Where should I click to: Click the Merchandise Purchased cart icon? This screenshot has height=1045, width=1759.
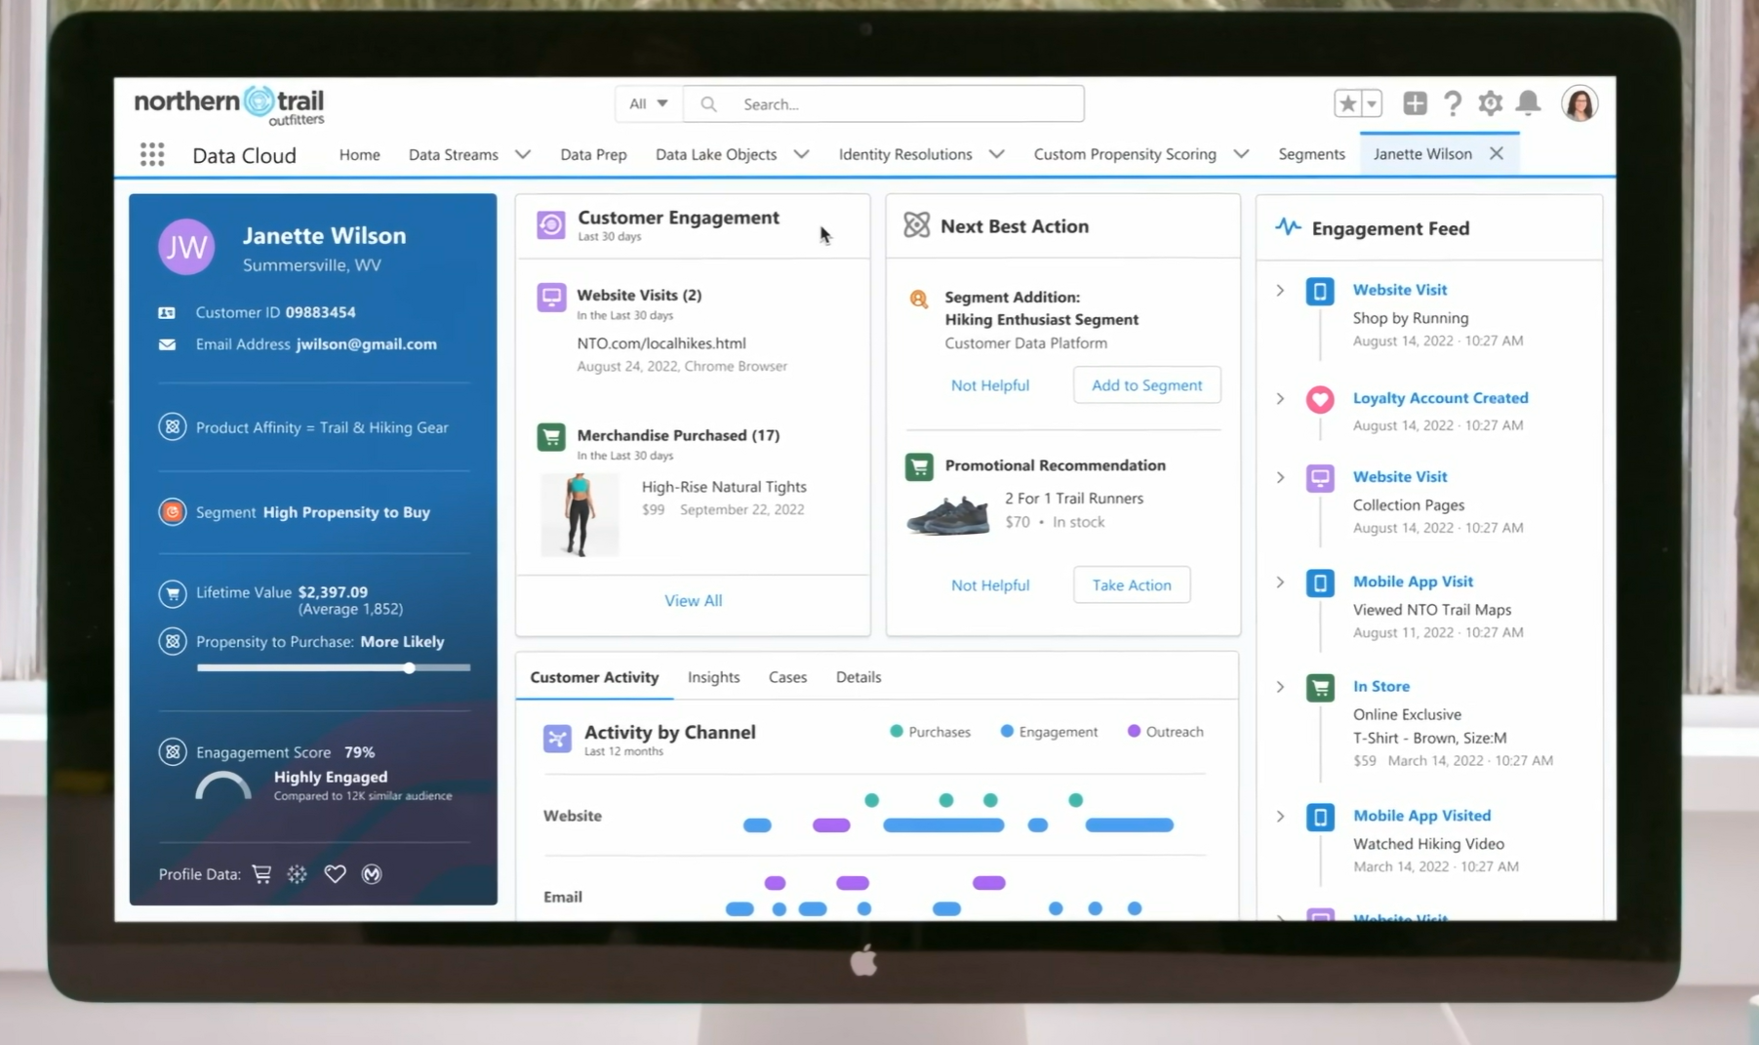pos(551,436)
